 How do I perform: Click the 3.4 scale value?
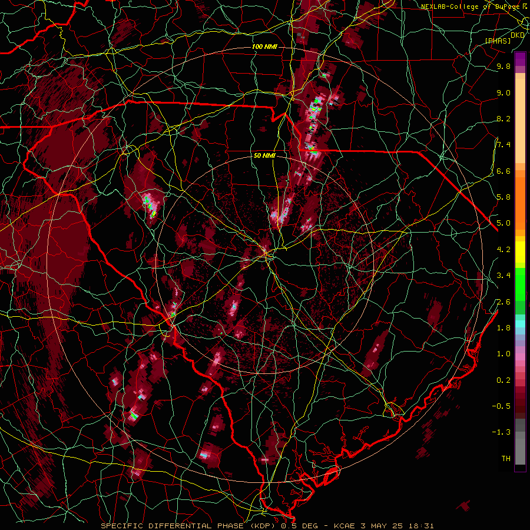click(x=503, y=276)
